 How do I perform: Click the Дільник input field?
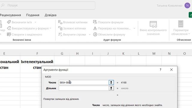[84, 88]
